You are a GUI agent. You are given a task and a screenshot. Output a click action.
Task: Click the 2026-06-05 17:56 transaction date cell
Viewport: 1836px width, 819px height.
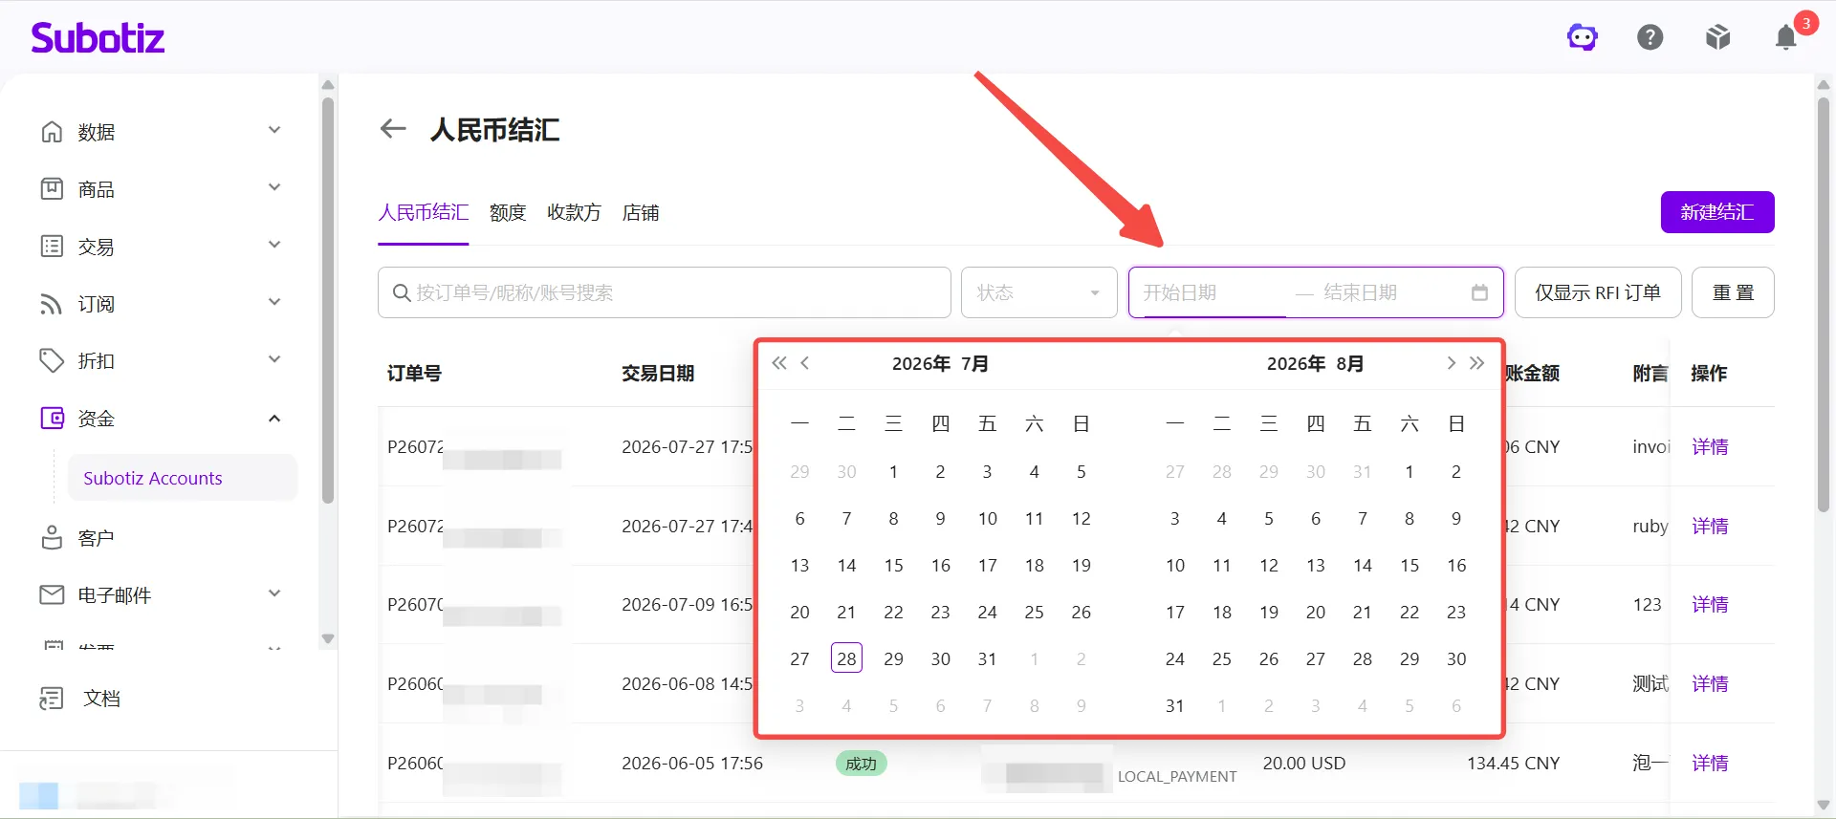[692, 763]
